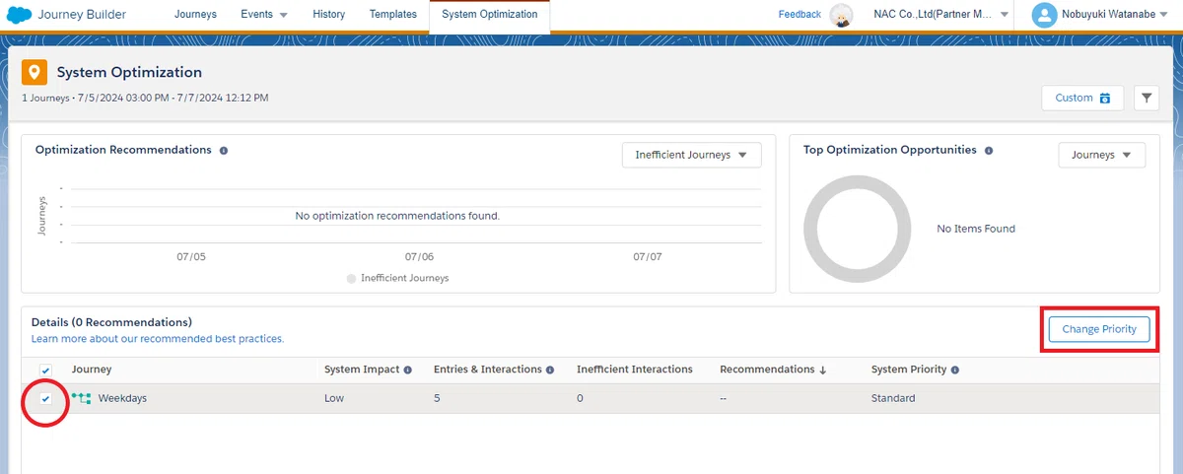The height and width of the screenshot is (474, 1183).
Task: Click the Salesforce cloud logo
Action: (x=19, y=15)
